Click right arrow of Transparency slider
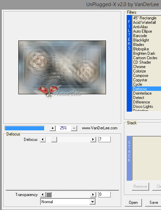Image resolution: width=161 pixels, height=210 pixels. click(x=93, y=194)
